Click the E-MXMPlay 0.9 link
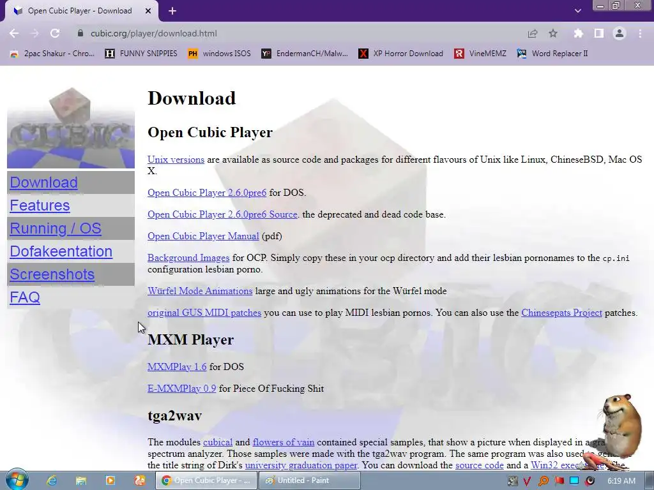The width and height of the screenshot is (654, 490). 182,389
